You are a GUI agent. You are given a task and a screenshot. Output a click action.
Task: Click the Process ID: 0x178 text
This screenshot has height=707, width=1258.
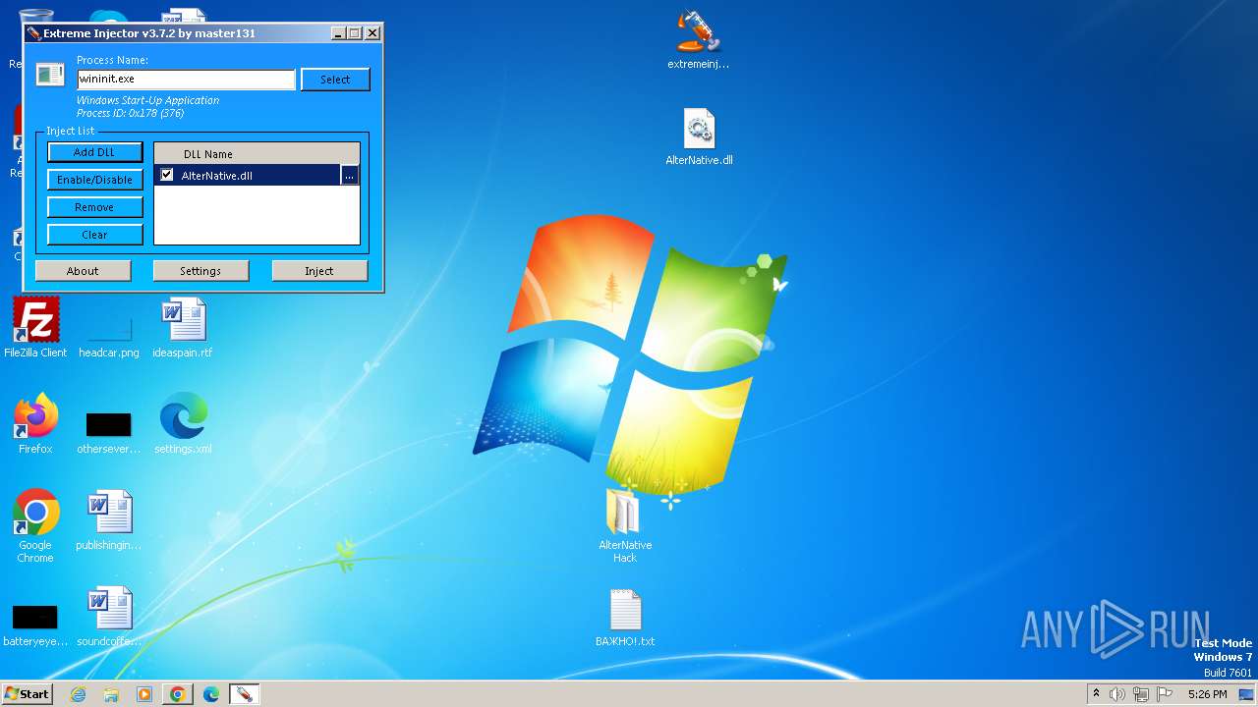[x=131, y=113]
